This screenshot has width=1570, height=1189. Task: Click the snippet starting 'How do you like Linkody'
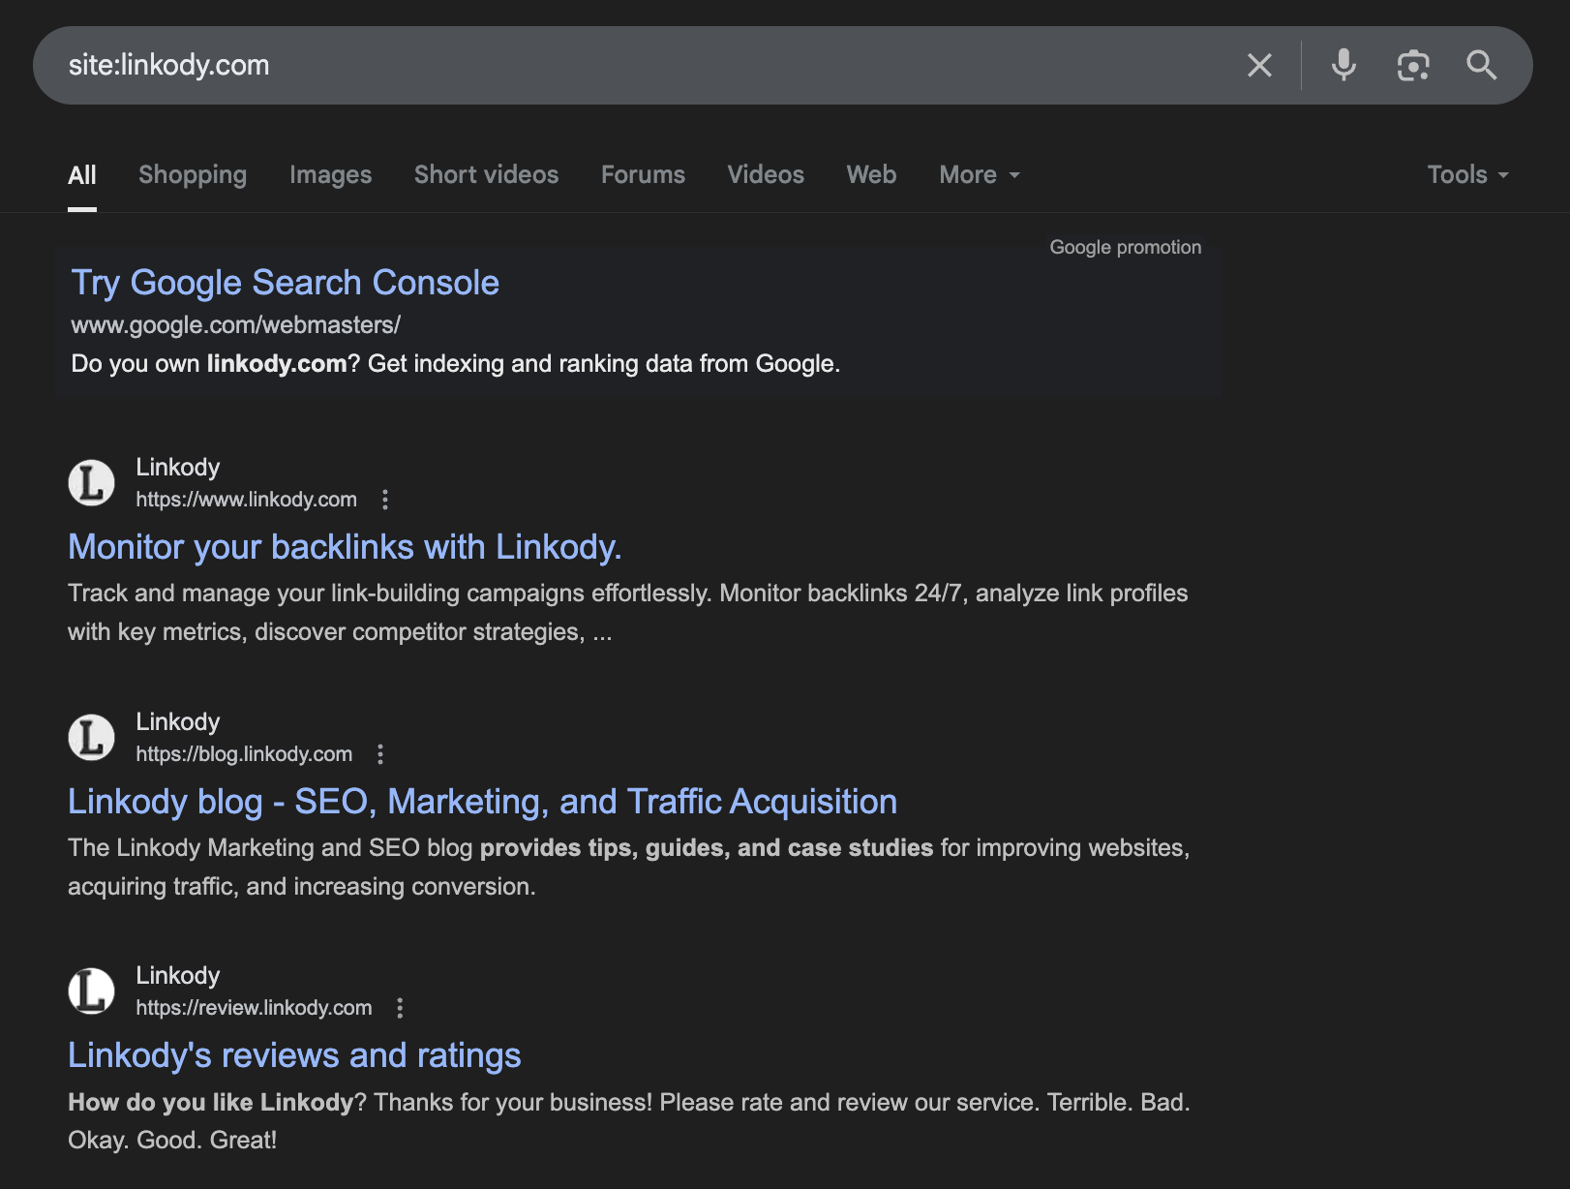[629, 1121]
